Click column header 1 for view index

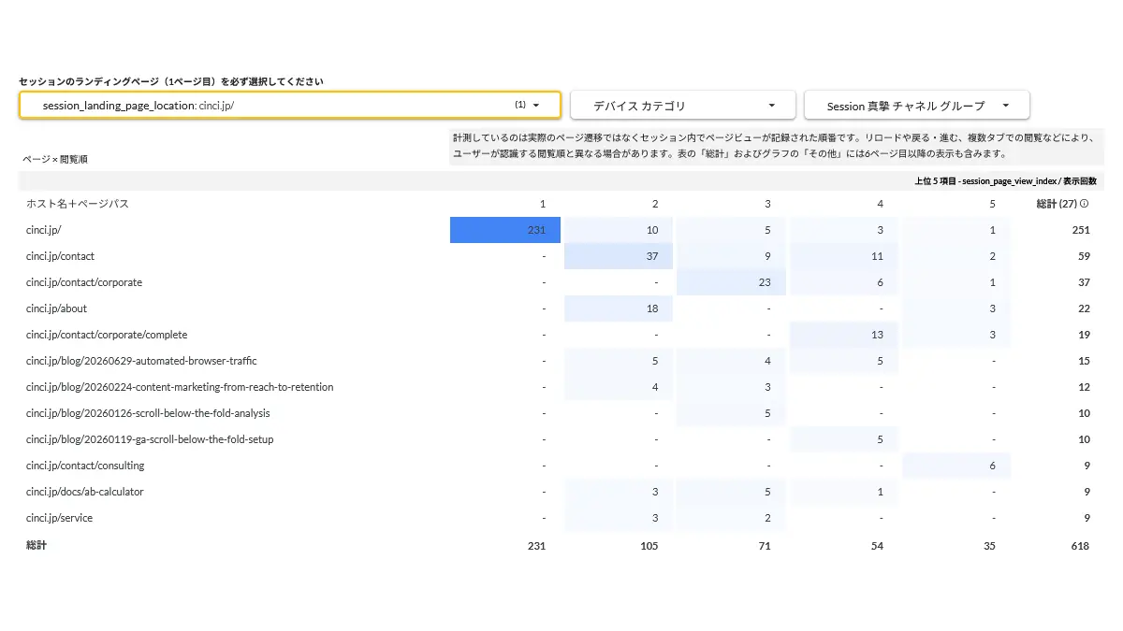(x=543, y=204)
